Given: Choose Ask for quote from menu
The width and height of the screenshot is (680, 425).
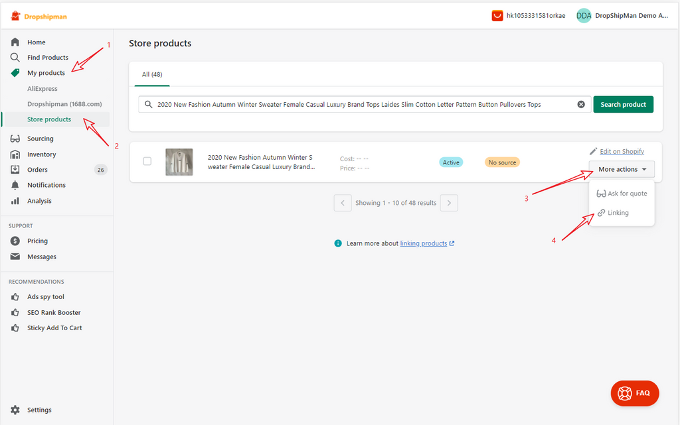Looking at the screenshot, I should pyautogui.click(x=622, y=194).
